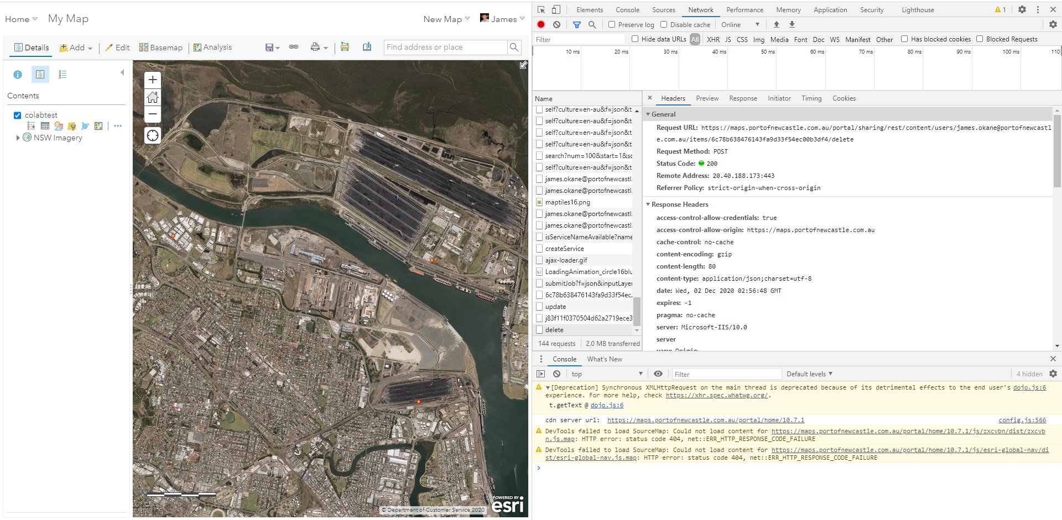
Task: Open the xhr.spec.whatwg.org link in console
Action: 716,395
